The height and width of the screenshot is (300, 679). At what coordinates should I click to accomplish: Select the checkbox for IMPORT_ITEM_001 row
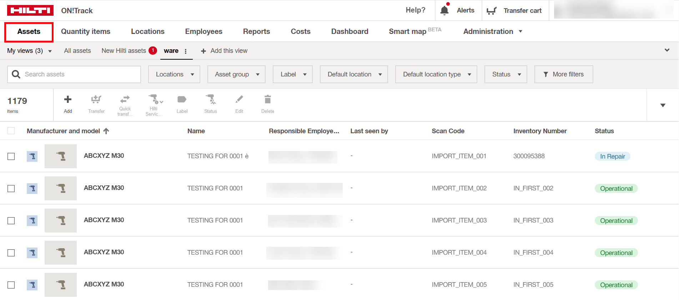point(11,156)
